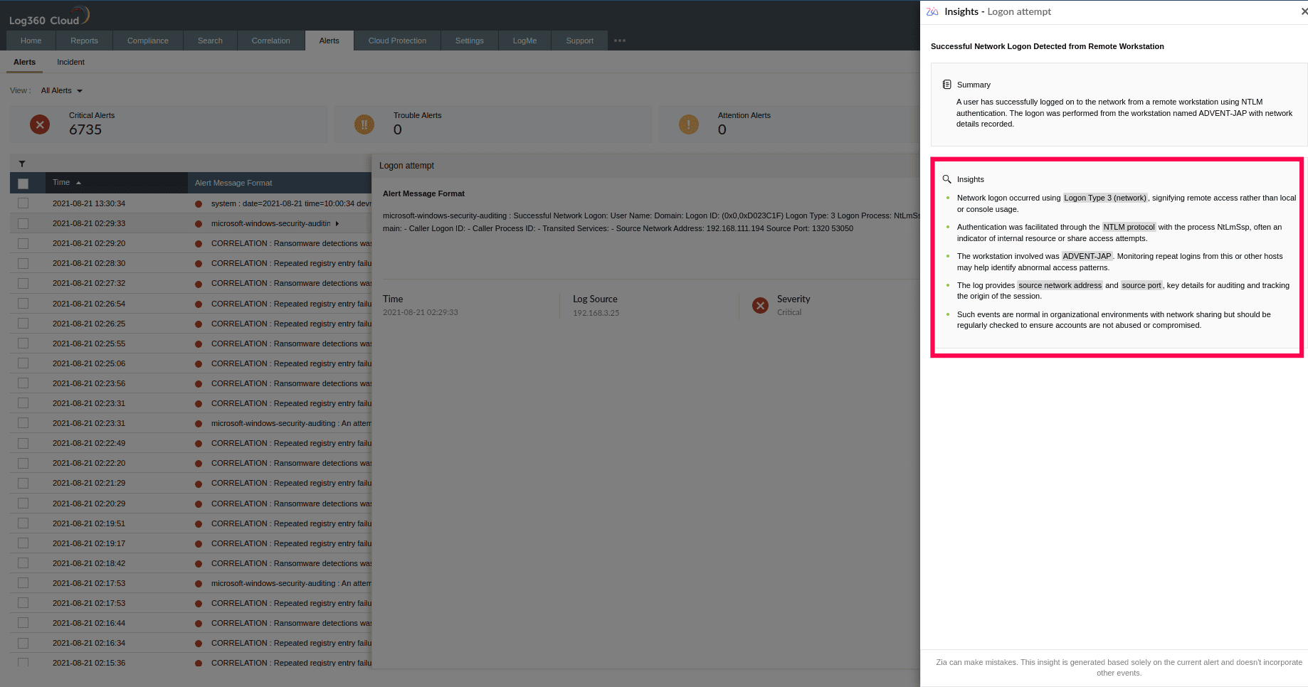Image resolution: width=1308 pixels, height=687 pixels.
Task: Click severity dot for 13:30:34 alert
Action: (x=199, y=204)
